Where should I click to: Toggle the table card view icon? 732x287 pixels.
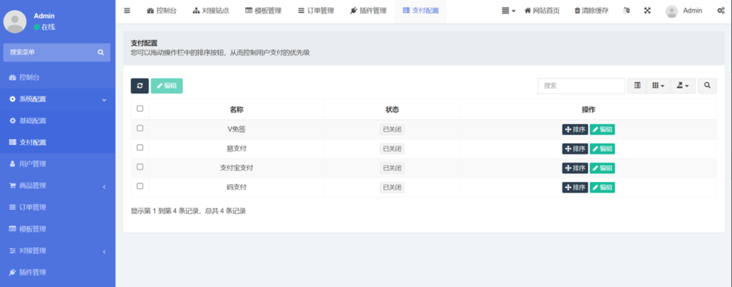click(x=637, y=86)
